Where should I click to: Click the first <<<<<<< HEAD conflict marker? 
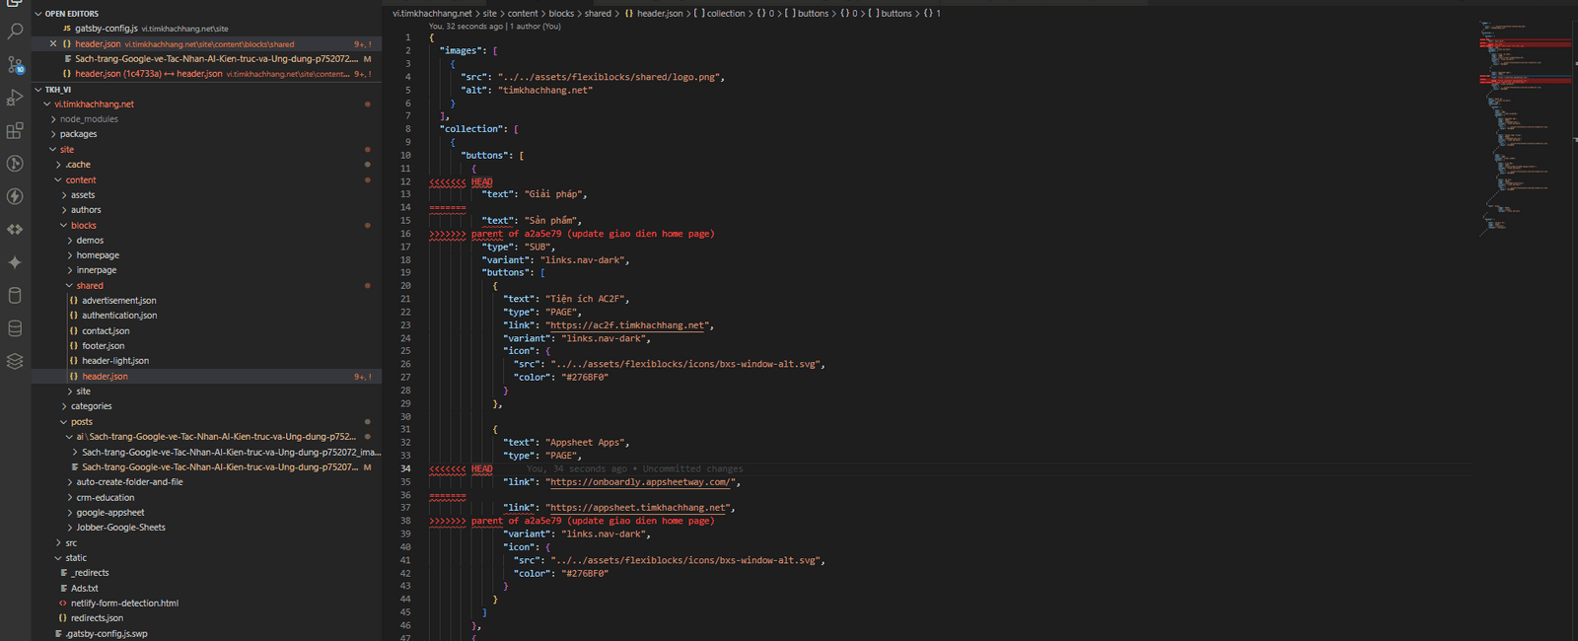461,182
